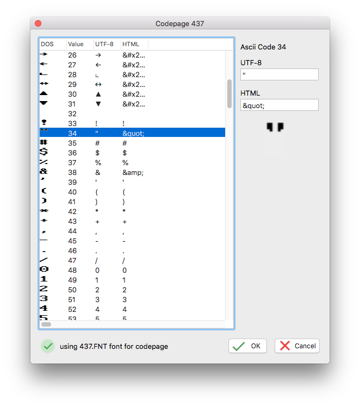This screenshot has height=407, width=360.
Task: Click the DOS ampersand glyph in row 38
Action: click(x=44, y=172)
